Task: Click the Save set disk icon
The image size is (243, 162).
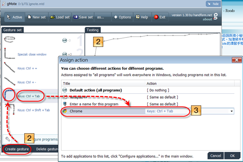Action: coord(76,17)
